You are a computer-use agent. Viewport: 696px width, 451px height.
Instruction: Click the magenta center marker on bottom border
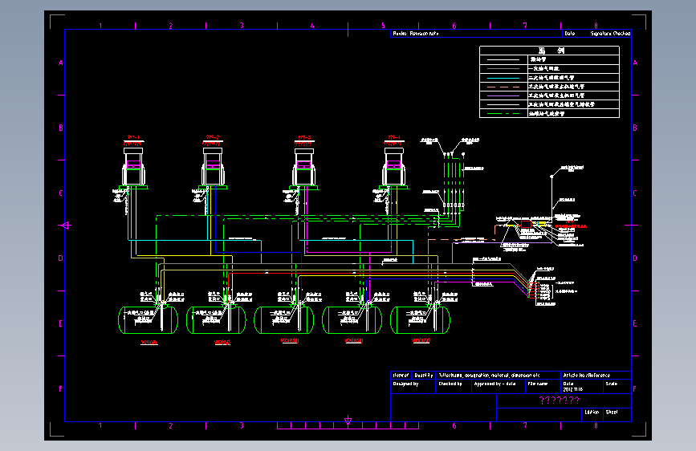pyautogui.click(x=348, y=420)
